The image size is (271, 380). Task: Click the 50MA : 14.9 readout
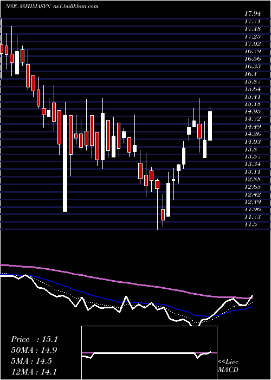[x=35, y=350]
